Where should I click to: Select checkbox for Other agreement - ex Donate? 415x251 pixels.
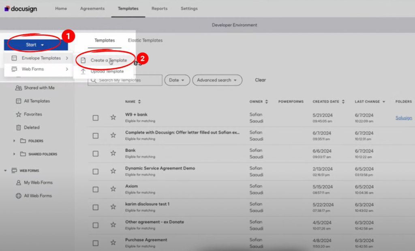pos(96,225)
